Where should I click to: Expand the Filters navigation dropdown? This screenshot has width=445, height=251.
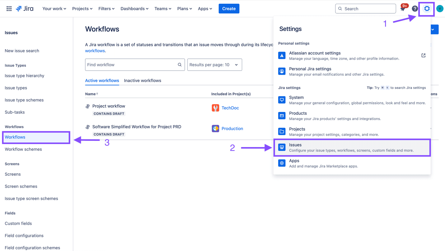tap(106, 8)
